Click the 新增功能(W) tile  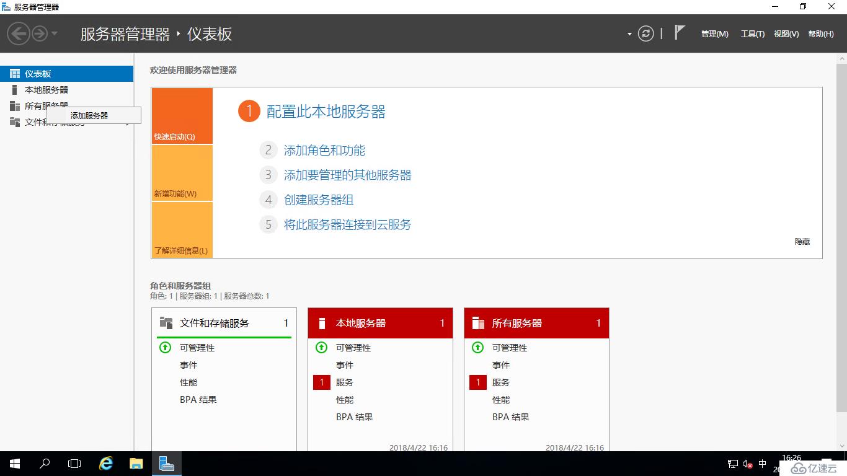(182, 173)
